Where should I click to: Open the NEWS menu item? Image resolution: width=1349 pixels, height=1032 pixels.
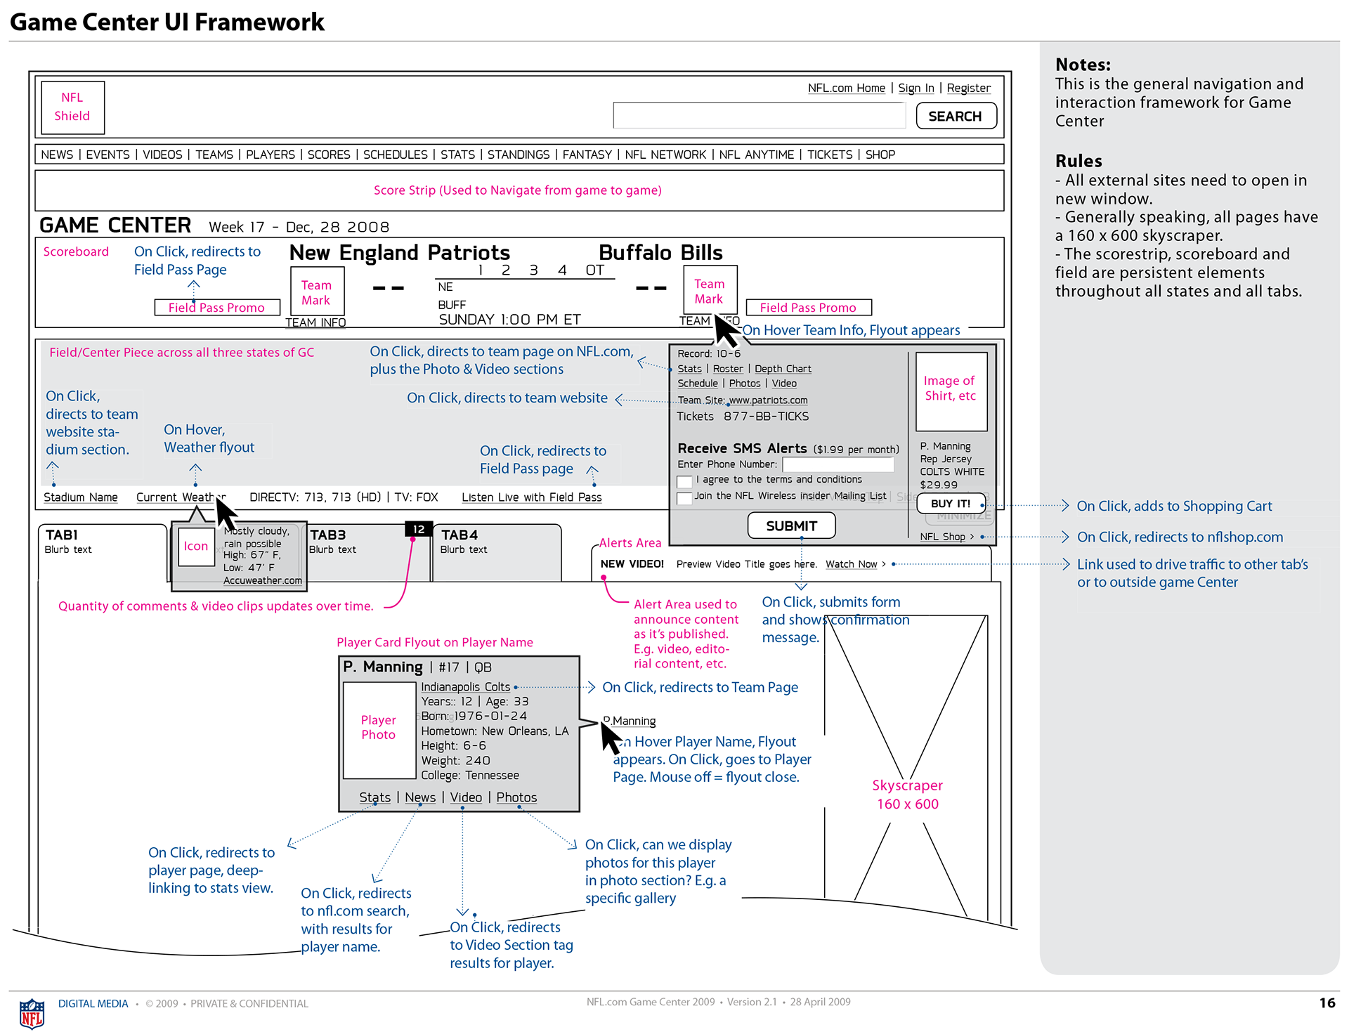tap(57, 155)
